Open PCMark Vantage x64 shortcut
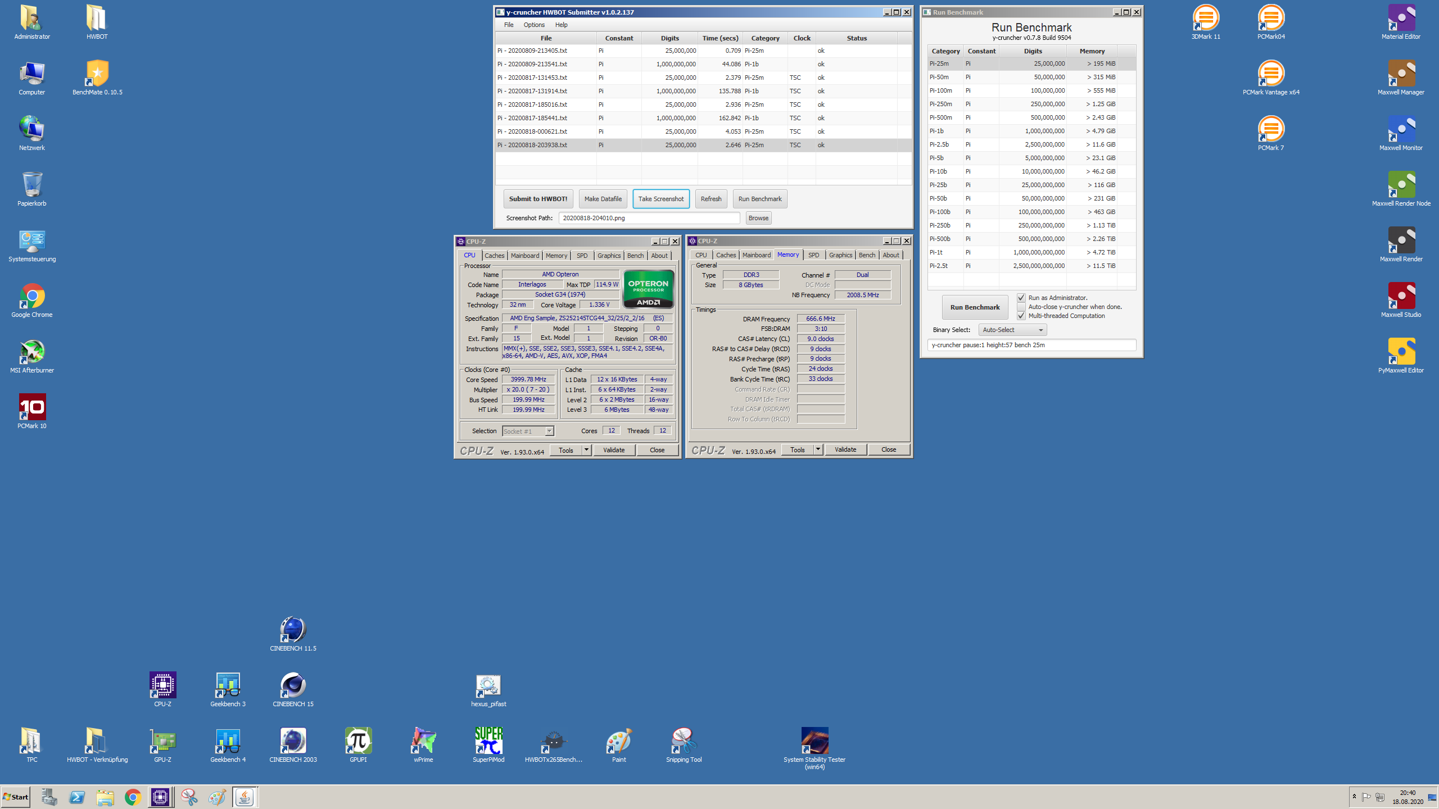The width and height of the screenshot is (1439, 809). pyautogui.click(x=1271, y=78)
